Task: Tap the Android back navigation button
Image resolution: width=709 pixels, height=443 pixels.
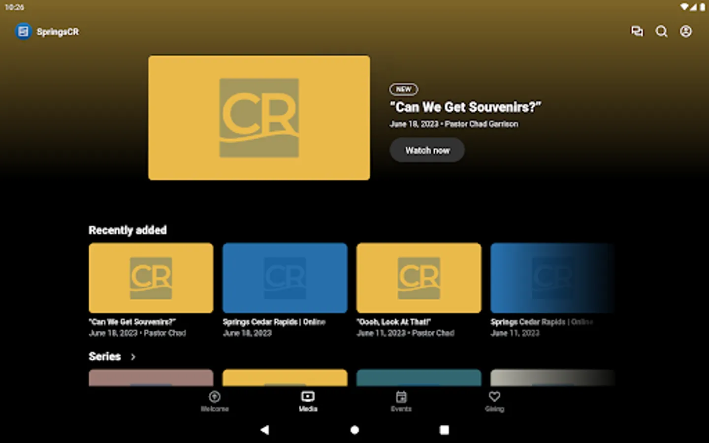Action: tap(265, 430)
